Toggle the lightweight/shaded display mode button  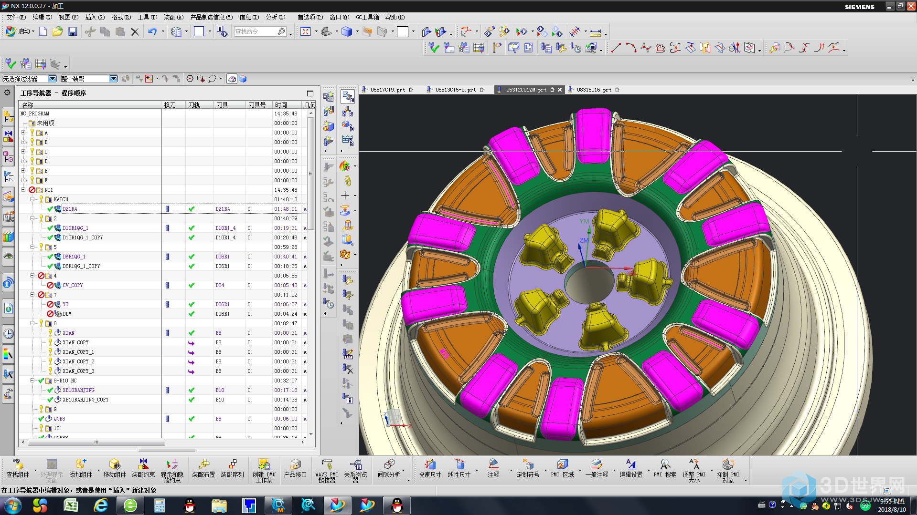pos(232,79)
